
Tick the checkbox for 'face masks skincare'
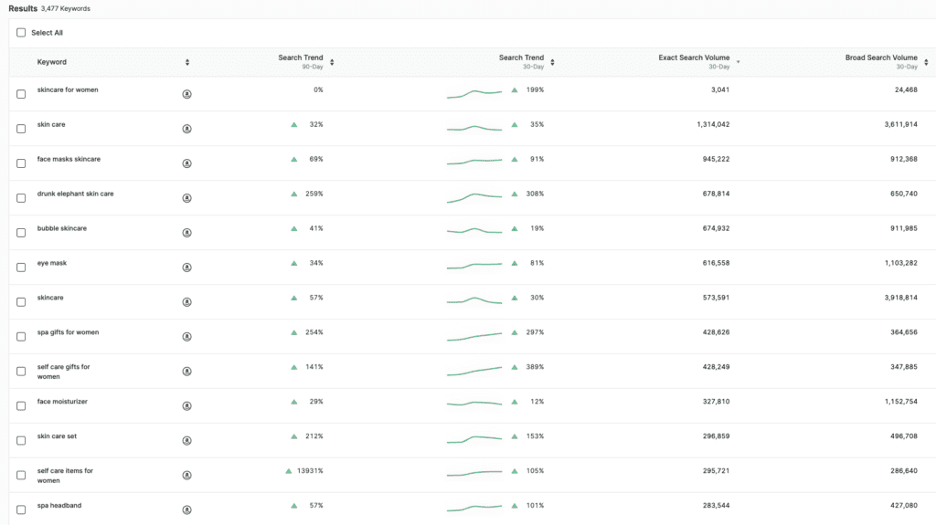[x=21, y=163]
